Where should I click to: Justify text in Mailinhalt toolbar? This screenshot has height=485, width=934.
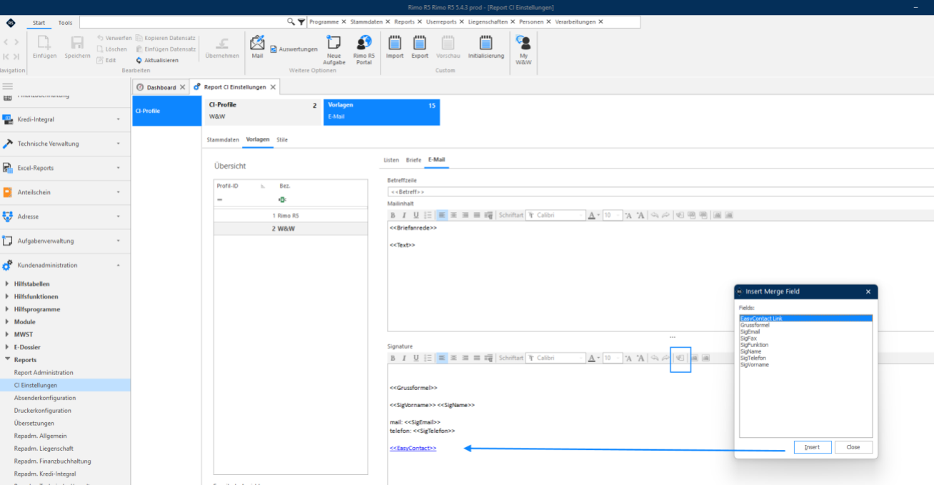coord(477,215)
